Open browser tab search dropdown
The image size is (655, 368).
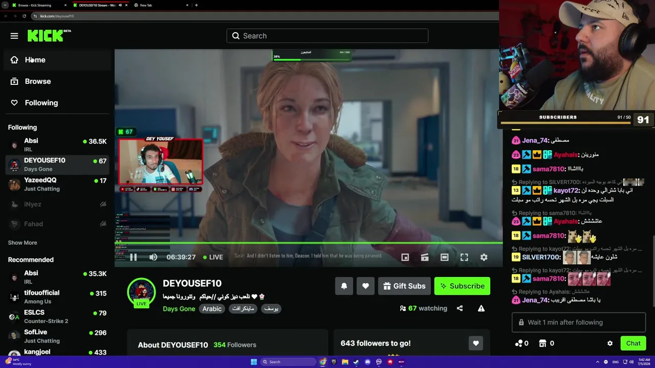[x=5, y=5]
